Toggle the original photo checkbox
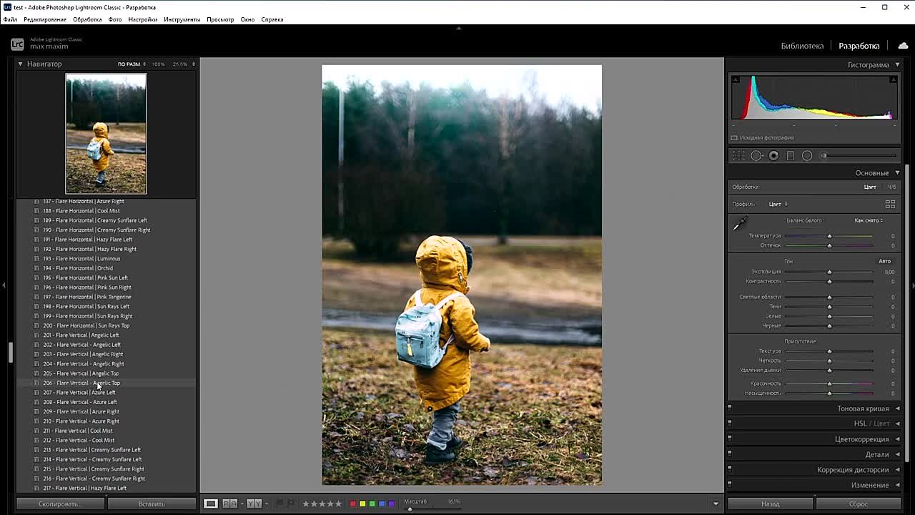Screen dimensions: 915x515 point(734,137)
